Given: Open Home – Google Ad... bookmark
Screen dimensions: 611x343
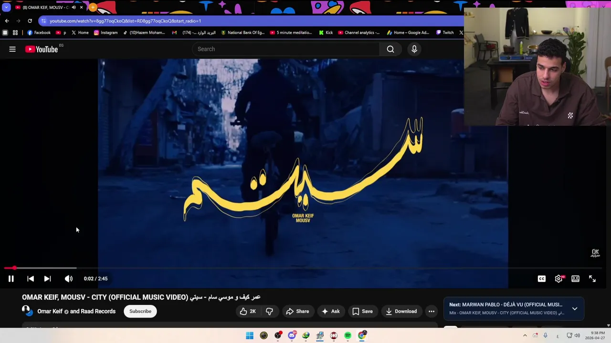Looking at the screenshot, I should (x=408, y=33).
